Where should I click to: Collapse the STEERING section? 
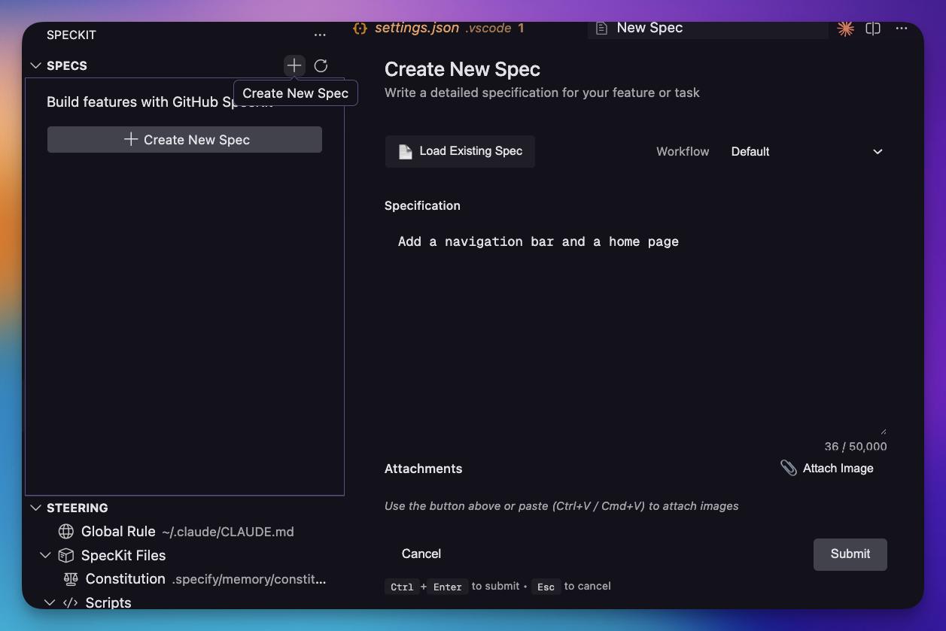pyautogui.click(x=35, y=508)
